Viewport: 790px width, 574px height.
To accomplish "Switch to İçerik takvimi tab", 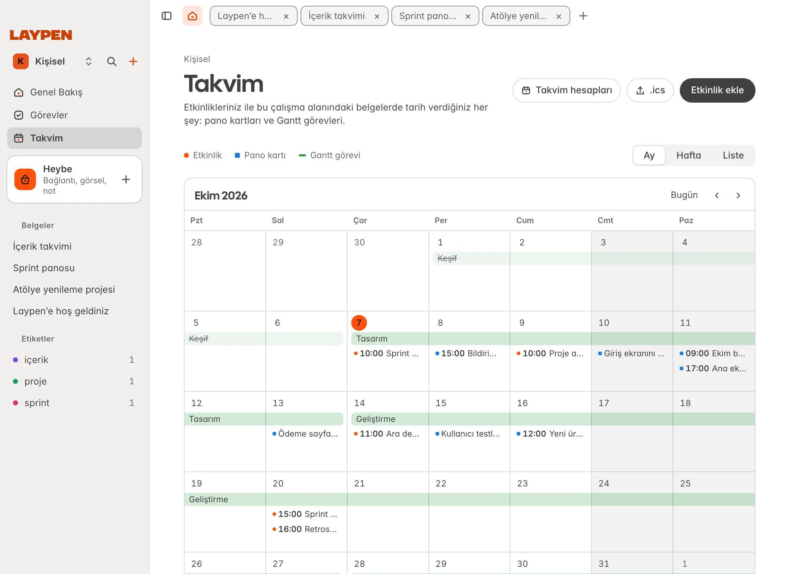I will [x=344, y=16].
